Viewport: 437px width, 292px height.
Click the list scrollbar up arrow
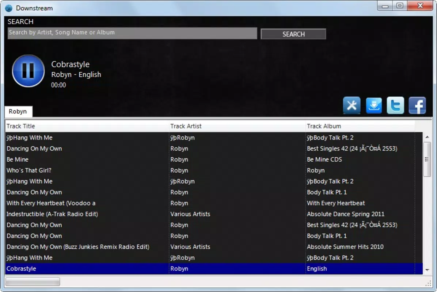coord(427,137)
